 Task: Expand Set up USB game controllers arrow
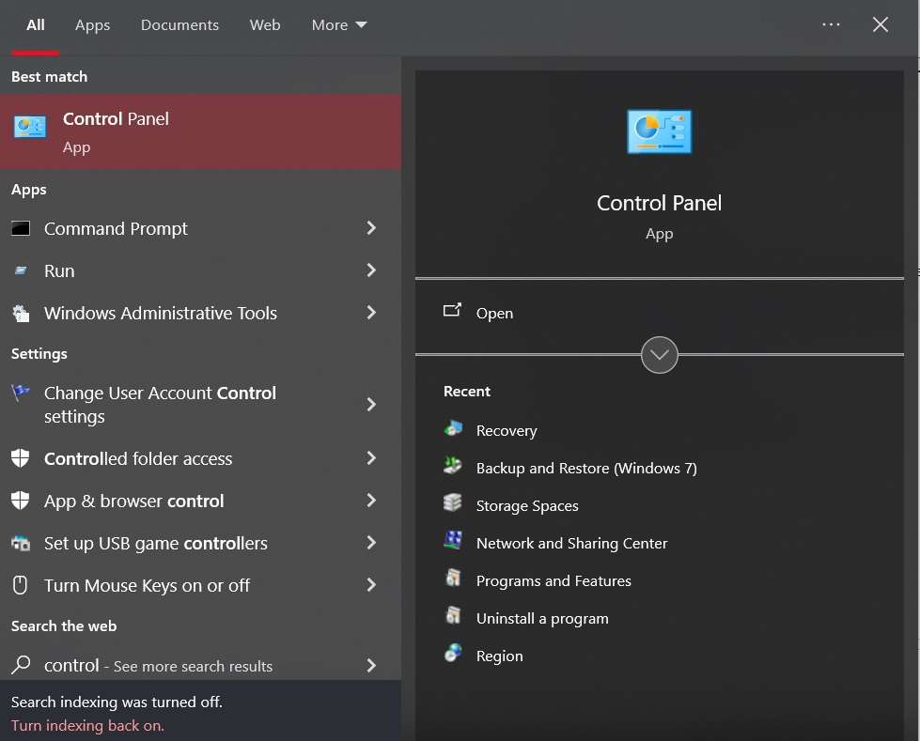(371, 542)
